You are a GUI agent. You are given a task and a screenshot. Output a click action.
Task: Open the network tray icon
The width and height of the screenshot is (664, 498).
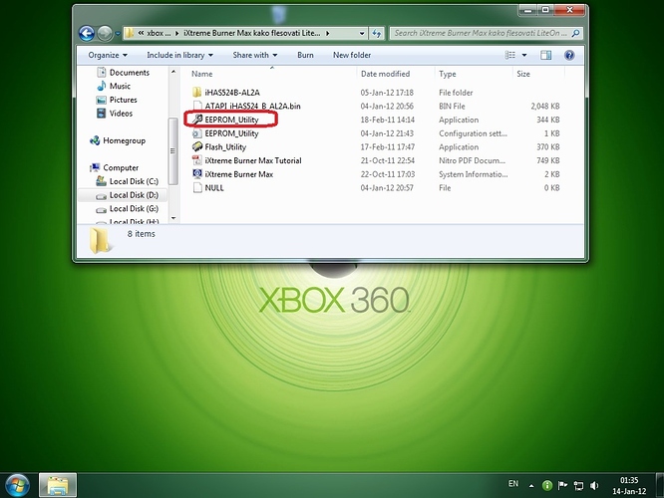pyautogui.click(x=578, y=485)
